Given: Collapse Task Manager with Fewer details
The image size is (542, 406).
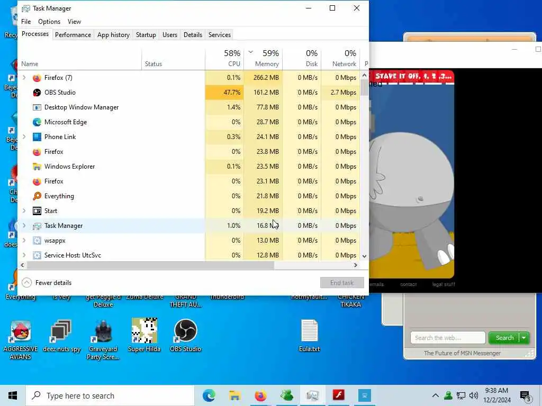Looking at the screenshot, I should [47, 283].
